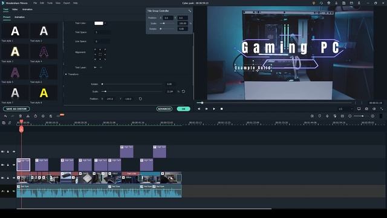Collapse the Title Group Controller panel
This screenshot has width=387, height=218.
(189, 11)
